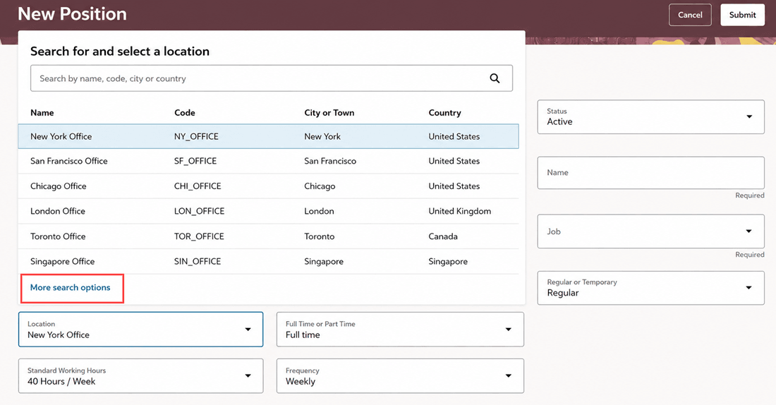Select the San Francisco Office row
This screenshot has height=405, width=776.
(268, 161)
